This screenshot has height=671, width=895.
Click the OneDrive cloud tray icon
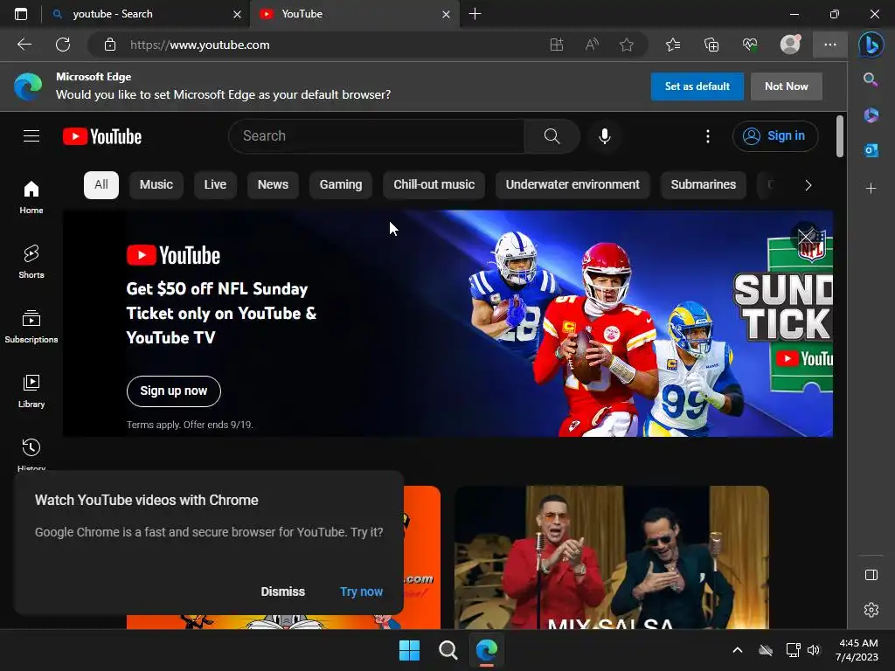[766, 650]
